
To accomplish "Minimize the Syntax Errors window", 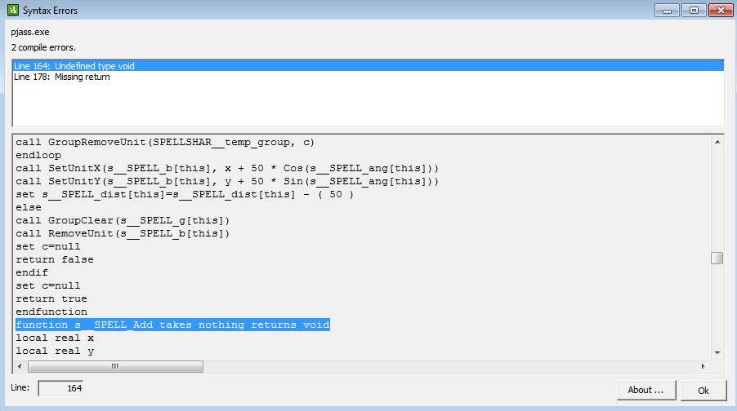I will click(667, 11).
